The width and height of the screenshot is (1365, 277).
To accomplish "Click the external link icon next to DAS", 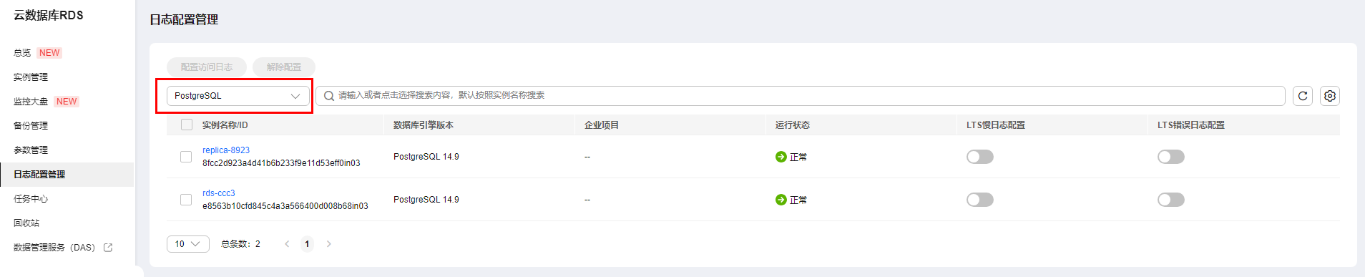I will point(108,248).
